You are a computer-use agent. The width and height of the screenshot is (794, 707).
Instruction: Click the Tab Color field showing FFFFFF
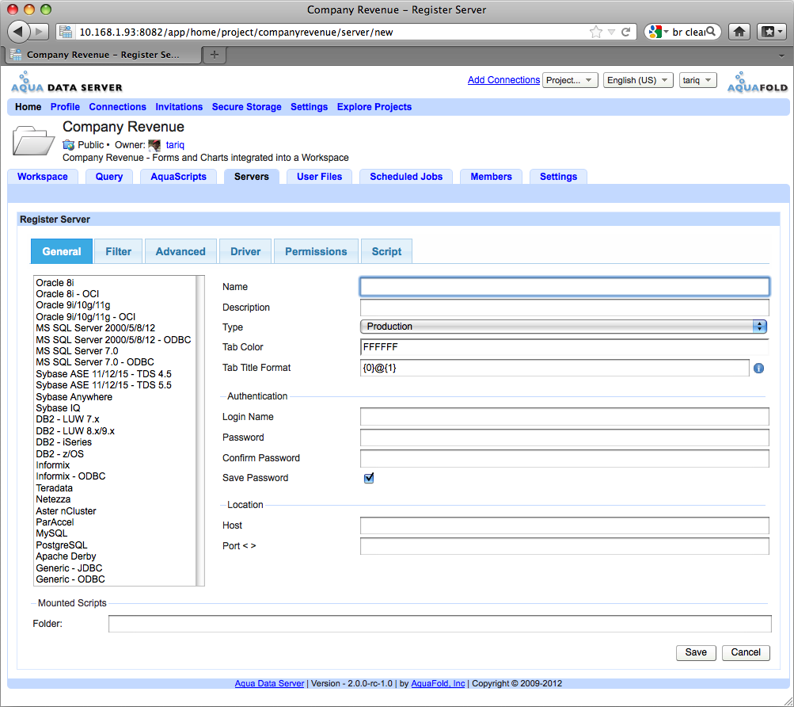564,347
